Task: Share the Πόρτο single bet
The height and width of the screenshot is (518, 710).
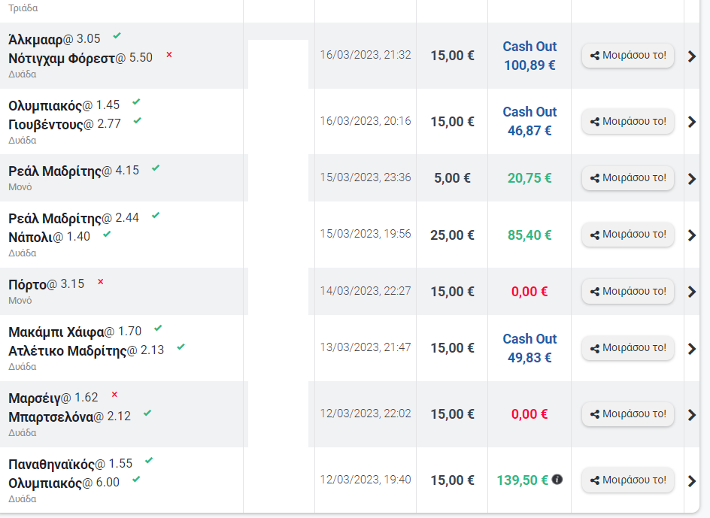Action: tap(627, 291)
